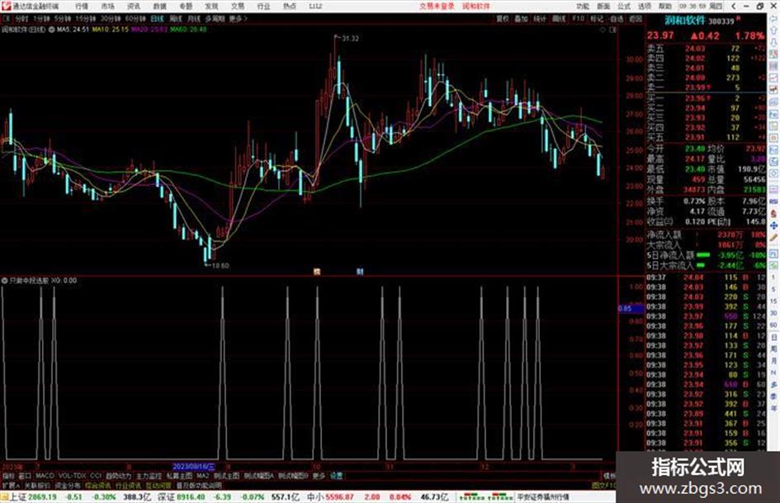Click the 买一 buy-one quote row
The image size is (780, 503).
coord(706,98)
